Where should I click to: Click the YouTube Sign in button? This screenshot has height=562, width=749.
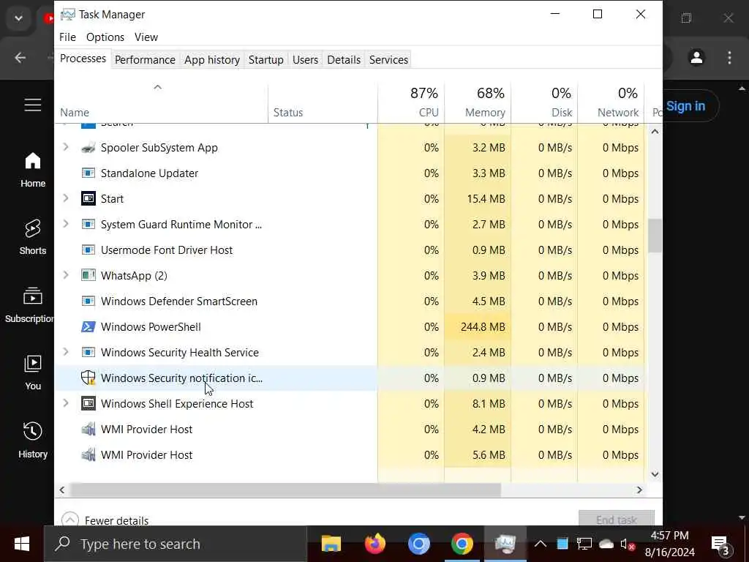[685, 106]
